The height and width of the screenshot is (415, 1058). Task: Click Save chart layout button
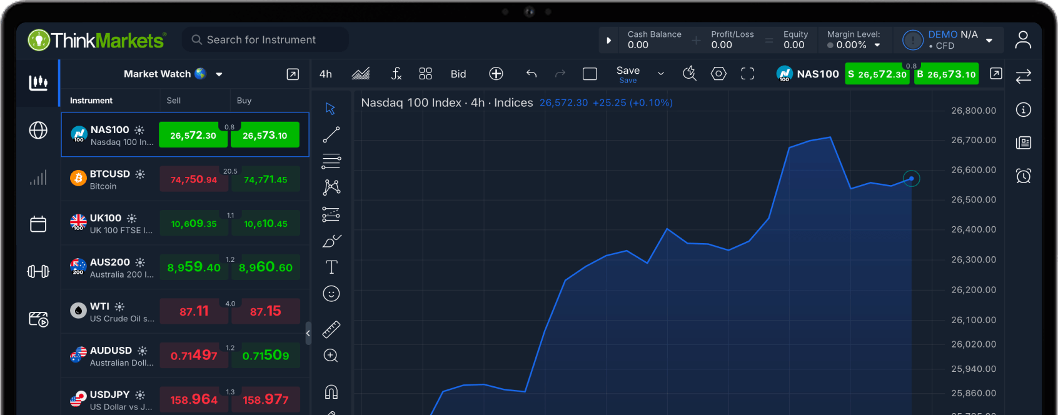(x=628, y=74)
